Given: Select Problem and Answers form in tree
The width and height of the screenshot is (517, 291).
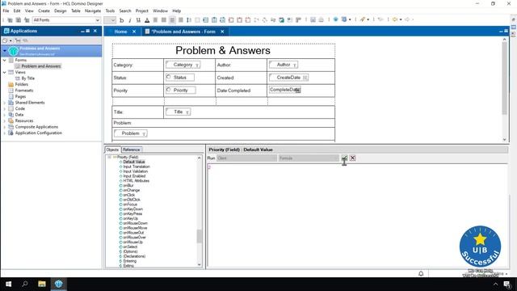Looking at the screenshot, I should coord(41,66).
